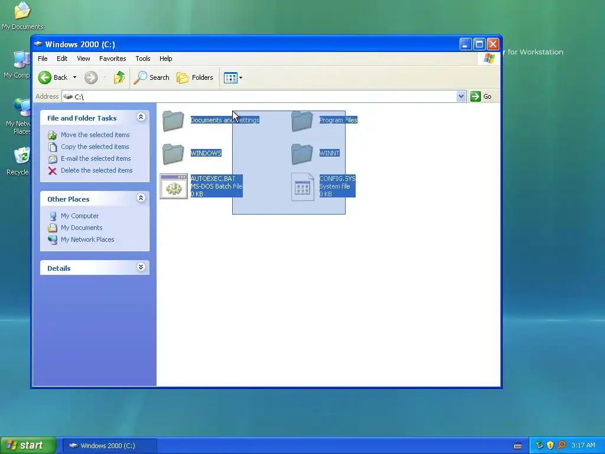This screenshot has width=605, height=454.
Task: Expand the address bar dropdown
Action: coord(461,96)
